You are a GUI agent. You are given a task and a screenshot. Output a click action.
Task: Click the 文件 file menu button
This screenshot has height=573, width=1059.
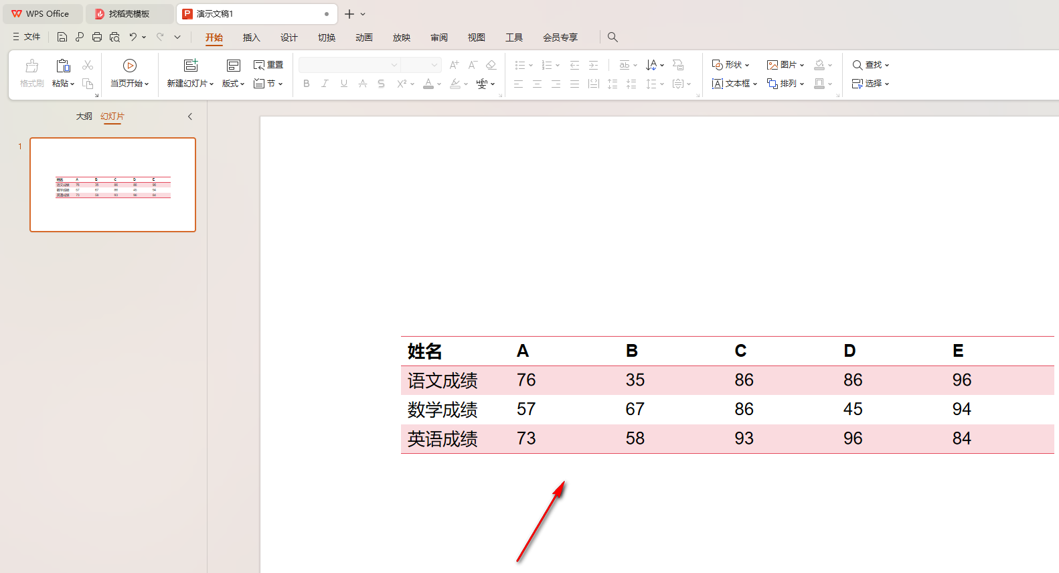coord(27,37)
